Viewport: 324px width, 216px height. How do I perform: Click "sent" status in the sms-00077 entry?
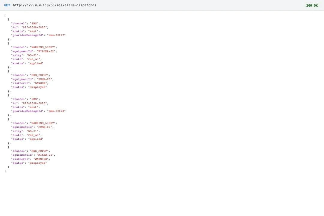33,31
